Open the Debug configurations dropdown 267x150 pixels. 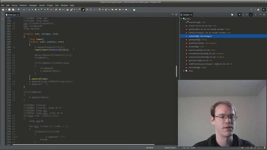(x=33, y=10)
